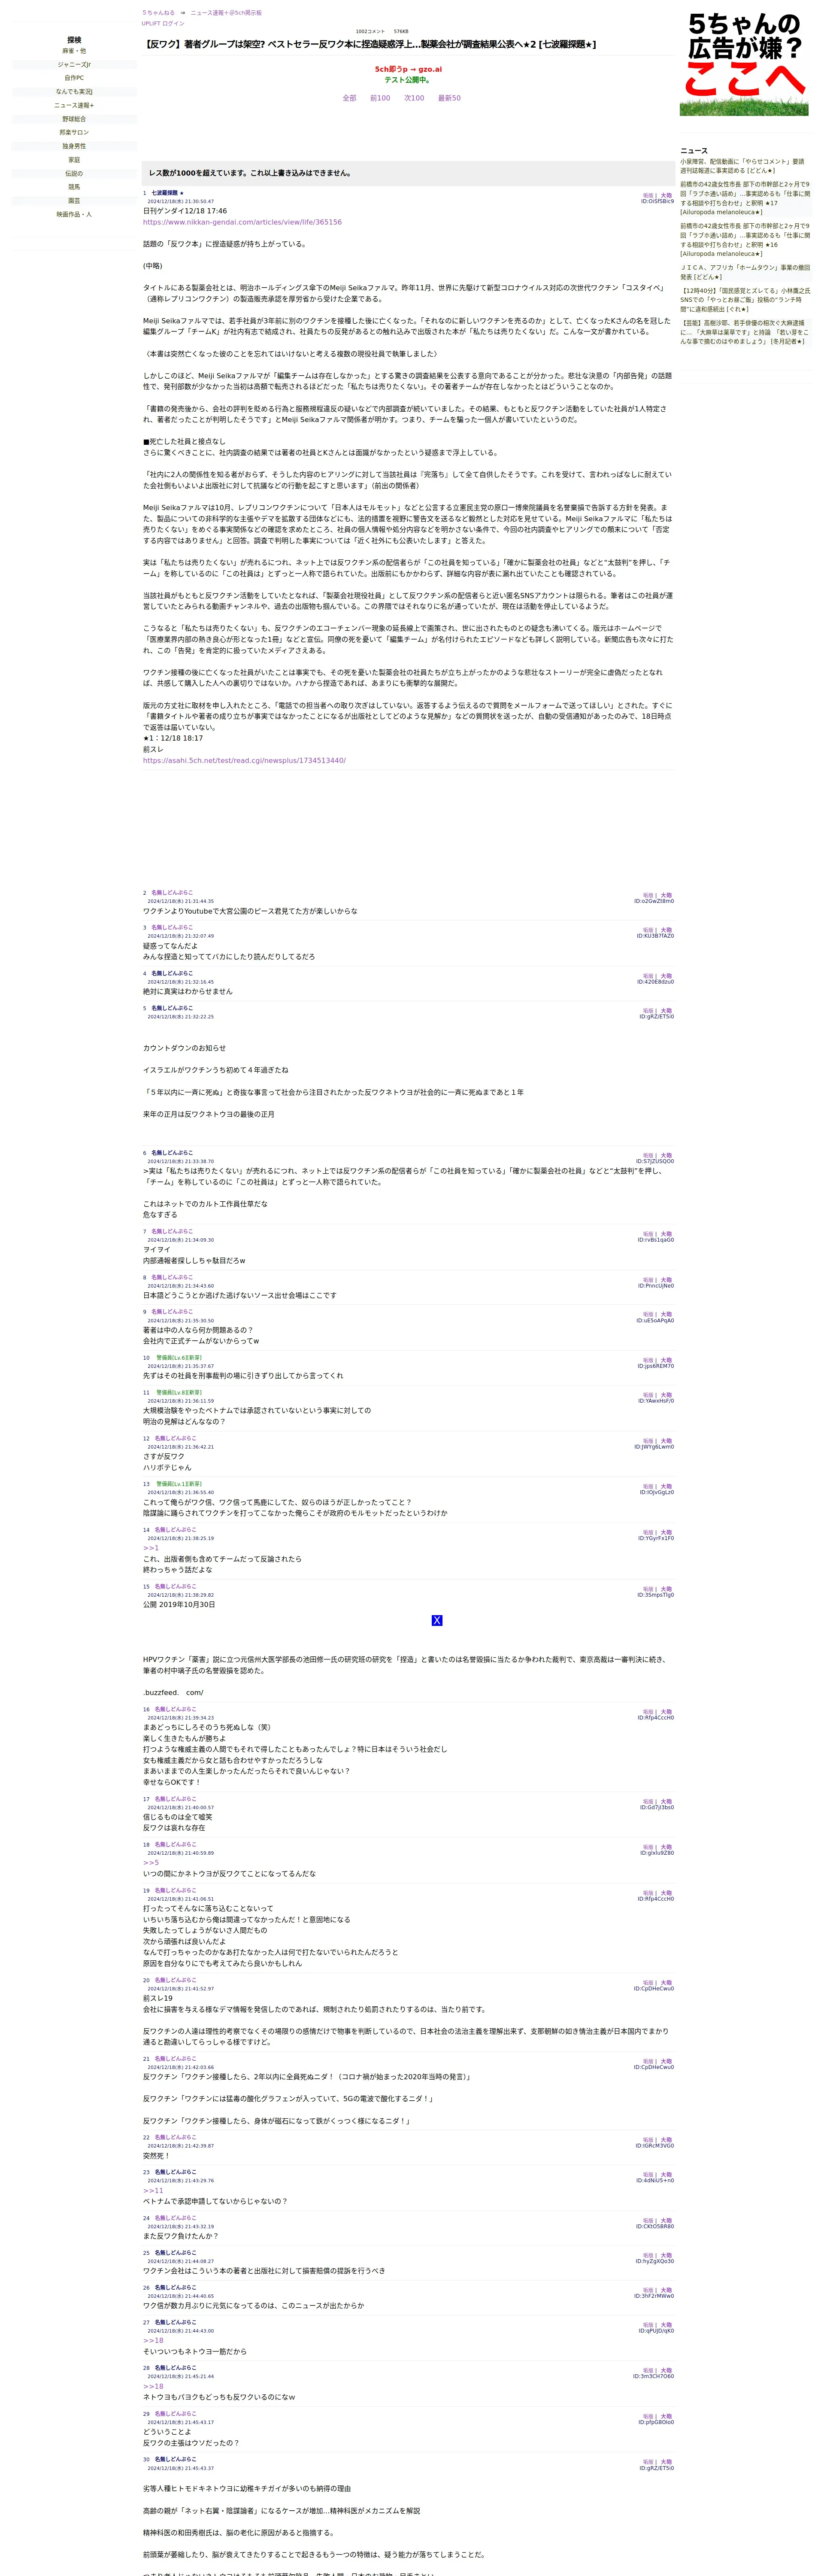Open なんでも実況J sidebar board
The image size is (824, 2576).
pos(74,91)
